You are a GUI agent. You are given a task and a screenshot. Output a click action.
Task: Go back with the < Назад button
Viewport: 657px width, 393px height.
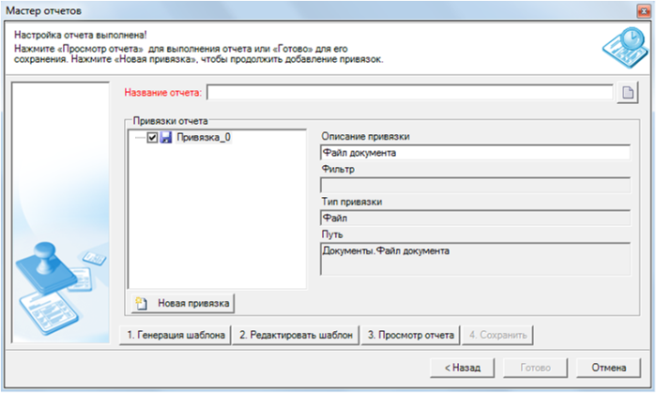click(x=462, y=368)
